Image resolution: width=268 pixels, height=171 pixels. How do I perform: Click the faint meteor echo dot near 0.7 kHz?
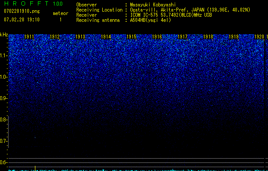pos(35,137)
